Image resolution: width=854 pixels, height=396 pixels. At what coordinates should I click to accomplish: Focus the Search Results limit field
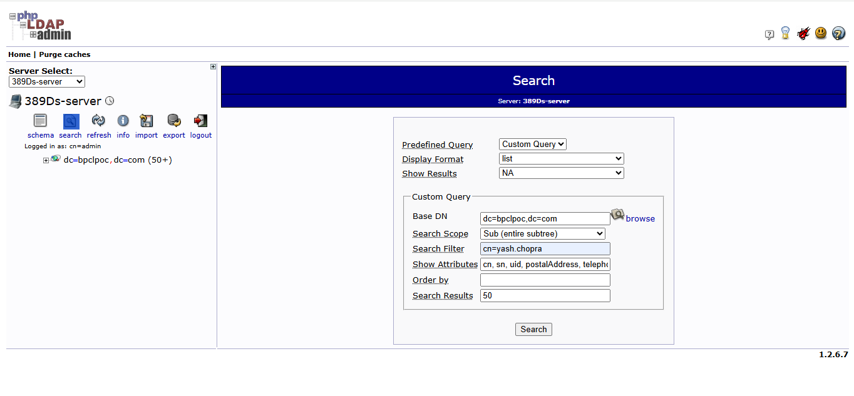pyautogui.click(x=545, y=295)
